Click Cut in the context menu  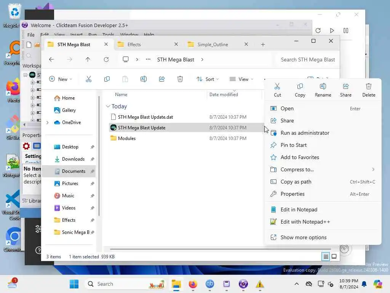tap(277, 90)
